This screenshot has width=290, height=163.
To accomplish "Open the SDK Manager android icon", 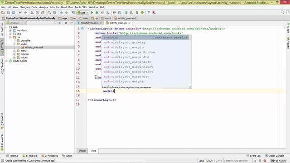I will 137,13.
